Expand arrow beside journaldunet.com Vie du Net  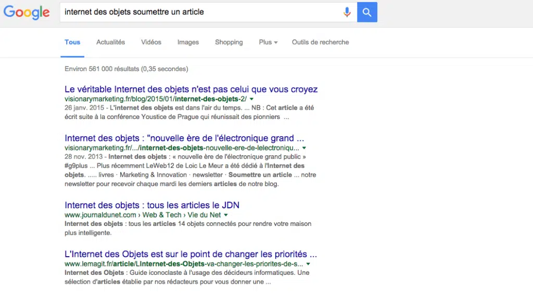point(226,215)
